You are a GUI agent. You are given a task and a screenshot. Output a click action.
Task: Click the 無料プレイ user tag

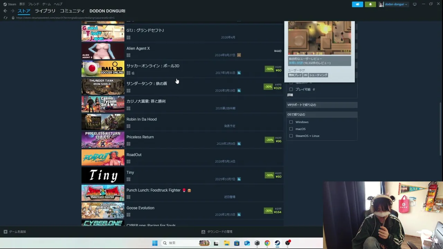tap(295, 75)
